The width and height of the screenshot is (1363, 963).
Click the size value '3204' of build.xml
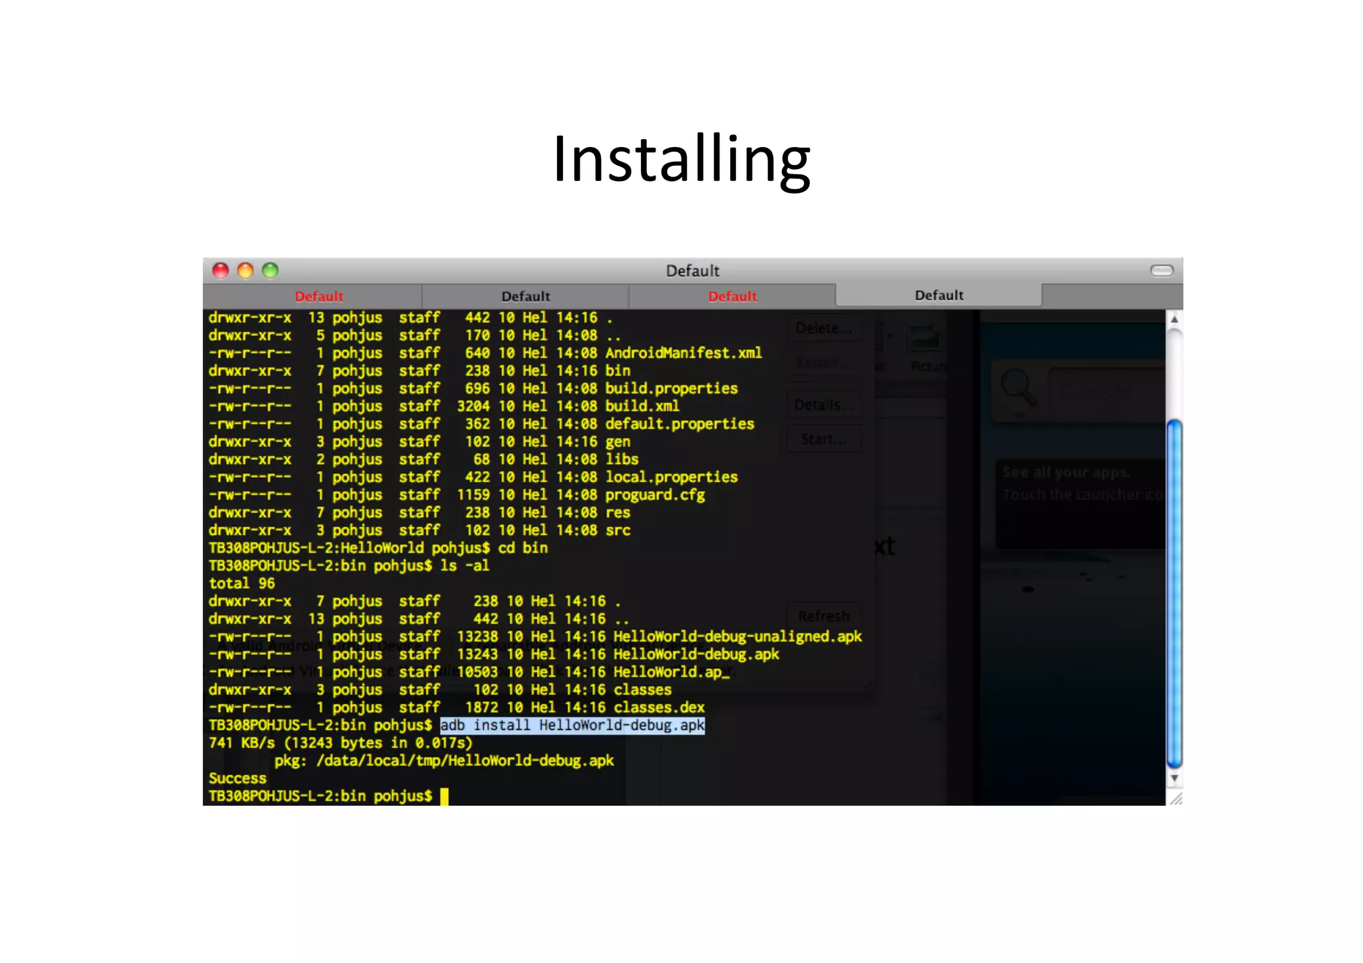473,406
